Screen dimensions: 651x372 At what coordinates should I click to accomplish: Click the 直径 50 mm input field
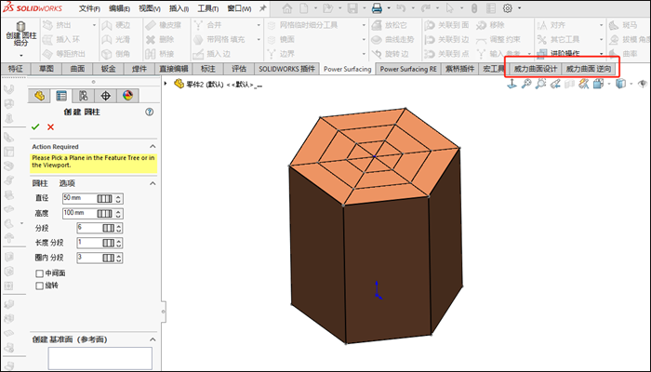[79, 198]
